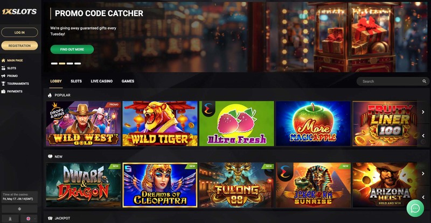Show previous New games with left arrow
431x223 pixels.
[x=423, y=197]
